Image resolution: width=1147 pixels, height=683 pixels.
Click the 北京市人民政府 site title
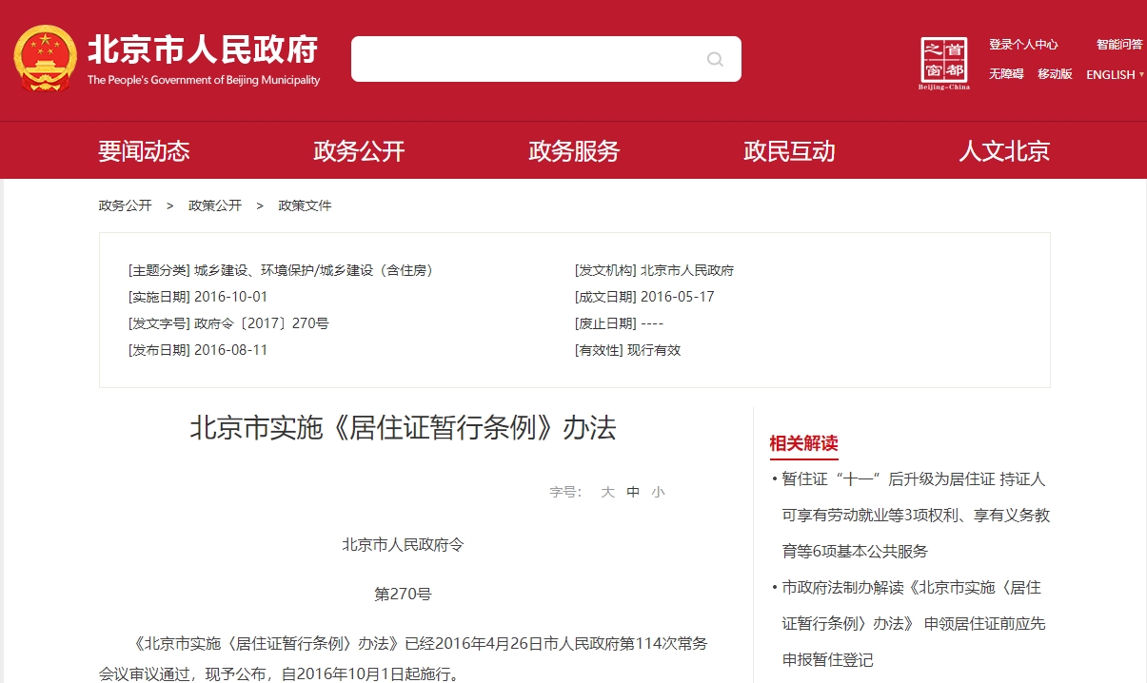click(x=203, y=49)
